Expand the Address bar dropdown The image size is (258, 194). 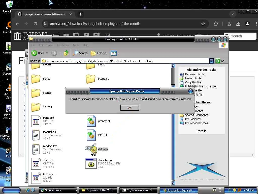[211, 61]
